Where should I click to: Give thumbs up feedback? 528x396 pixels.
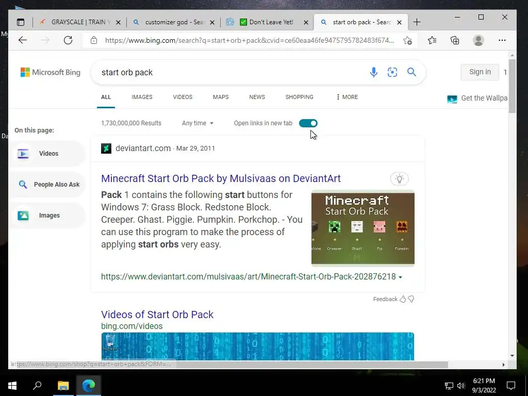[403, 299]
